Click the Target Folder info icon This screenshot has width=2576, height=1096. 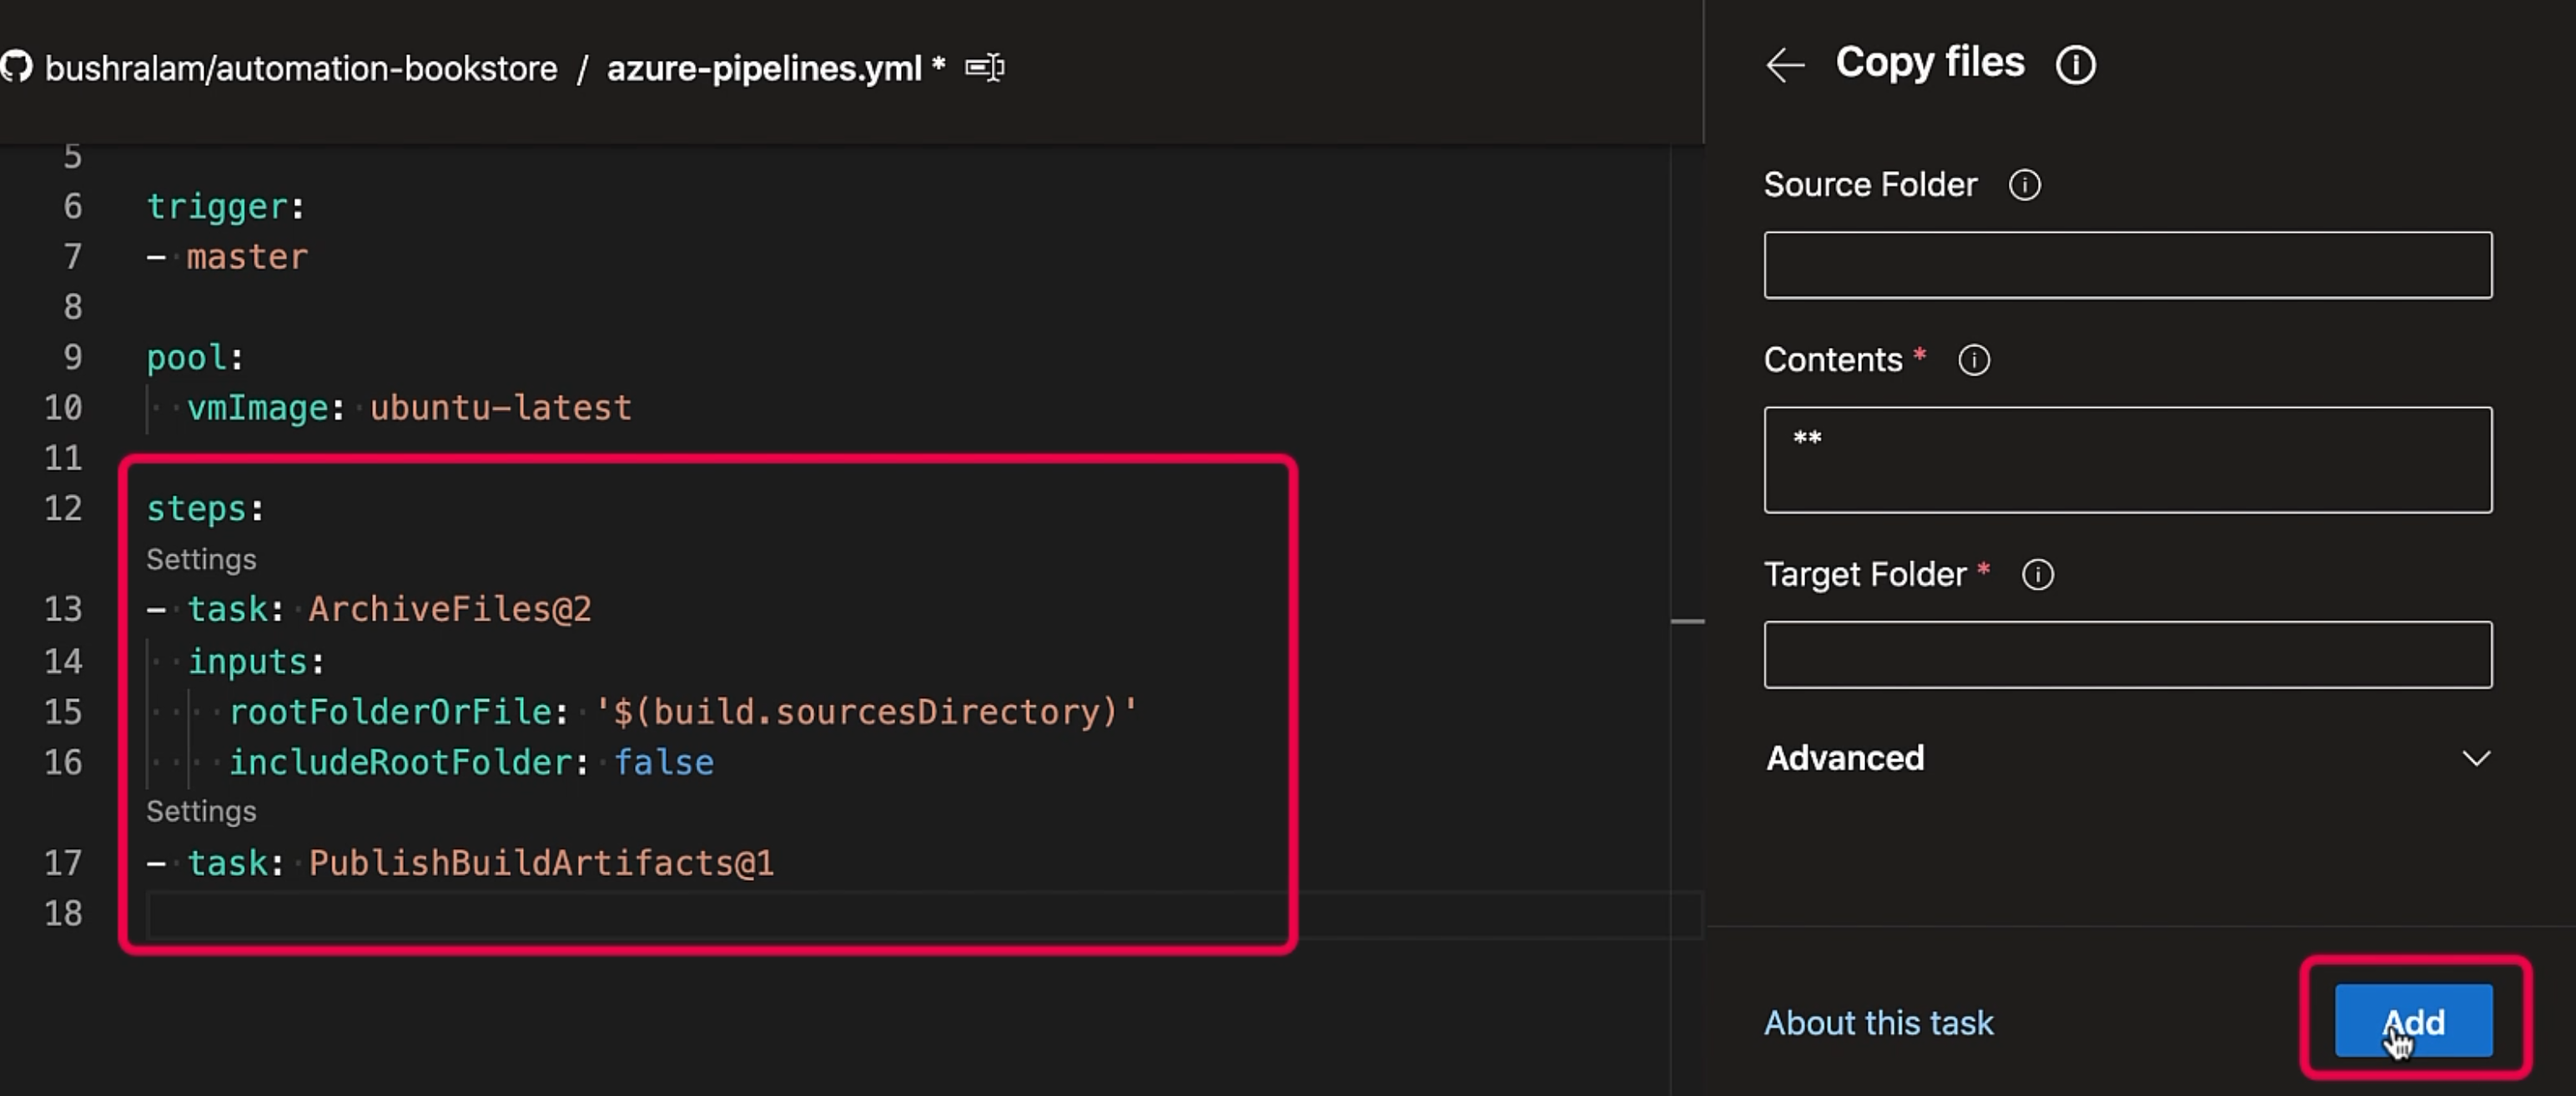(x=2037, y=575)
